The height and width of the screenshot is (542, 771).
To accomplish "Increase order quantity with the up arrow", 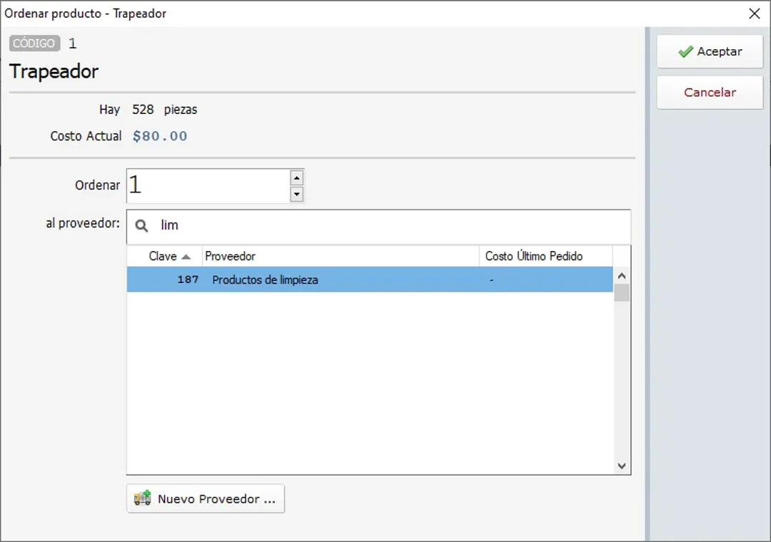I will click(297, 178).
